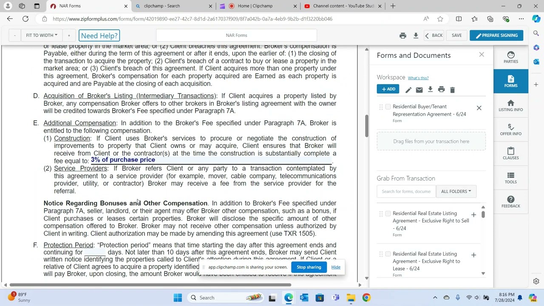Open the Feedback sidebar panel

[x=510, y=202]
